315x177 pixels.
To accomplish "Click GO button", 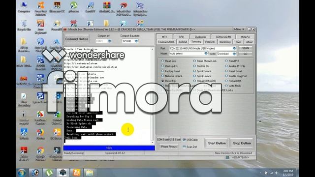I will click(245, 54).
